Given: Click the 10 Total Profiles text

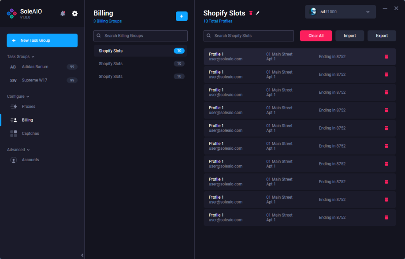Looking at the screenshot, I should 218,21.
